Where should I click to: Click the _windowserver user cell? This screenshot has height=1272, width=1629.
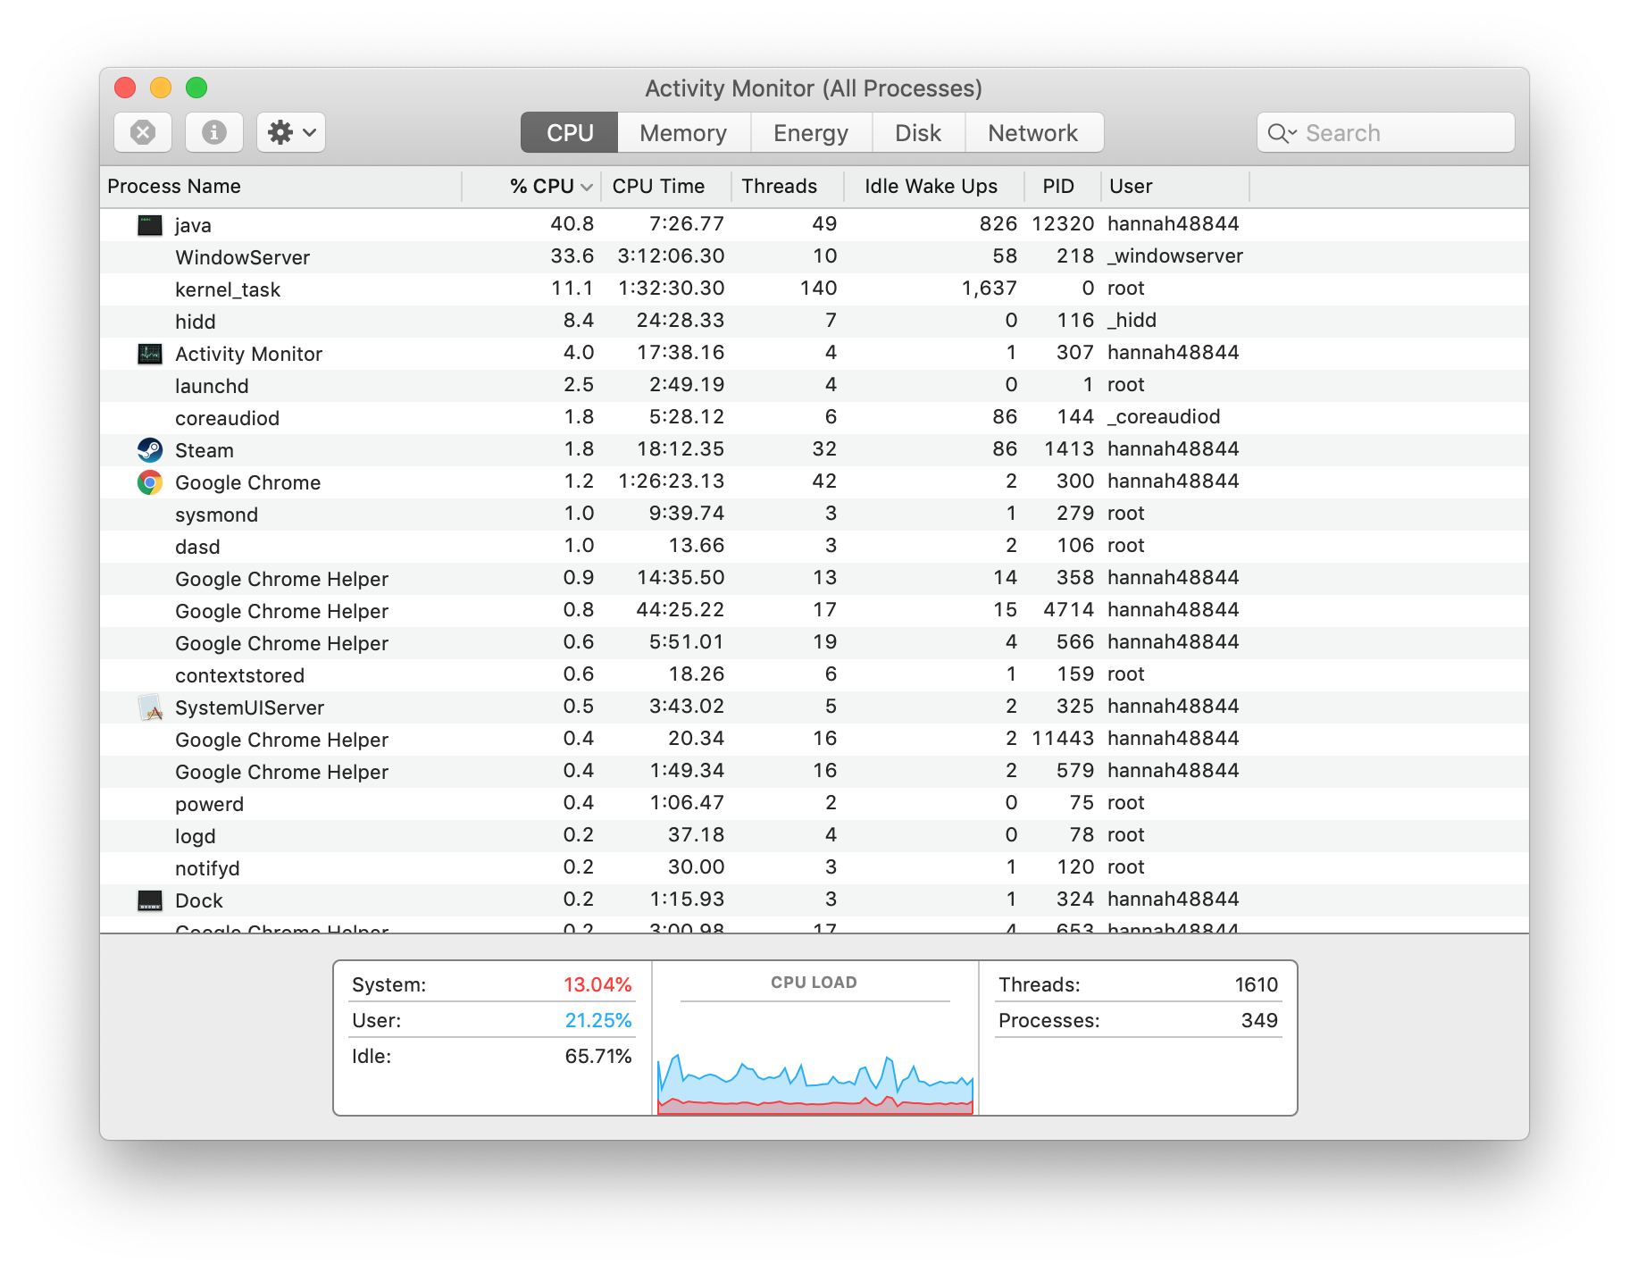(1174, 255)
